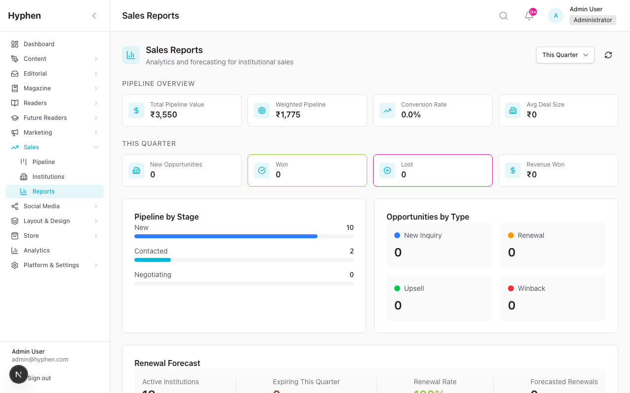Screen dimensions: 630x393
Task: Expand the Marketing sidebar section
Action: pyautogui.click(x=54, y=132)
